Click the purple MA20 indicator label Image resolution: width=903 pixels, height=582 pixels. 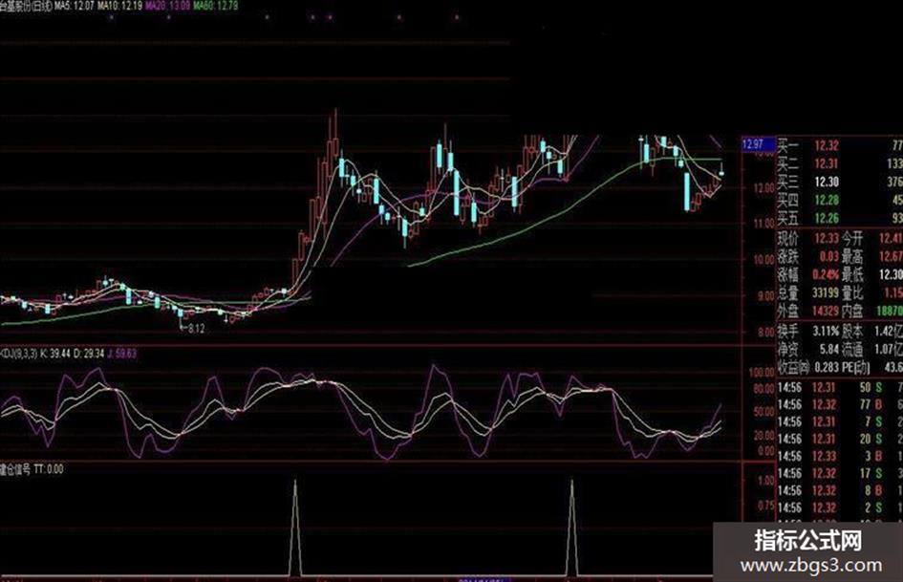coord(167,6)
